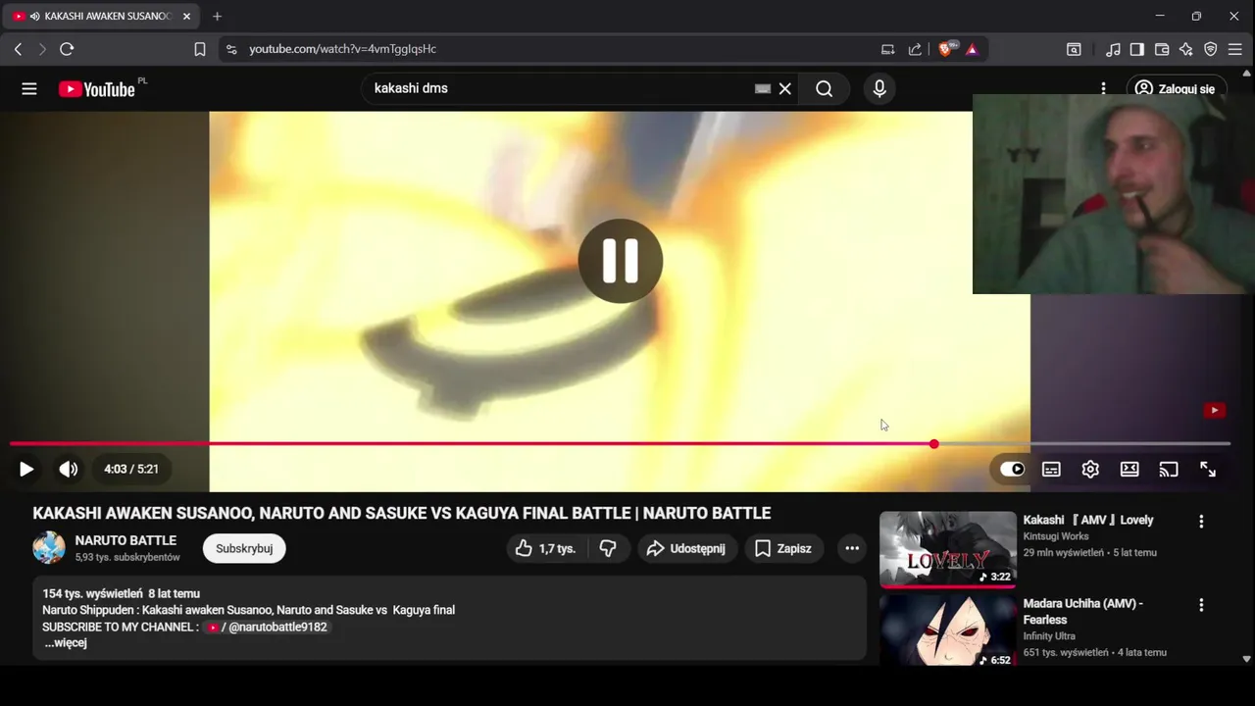The image size is (1255, 706).
Task: Open the Brave Shields lion icon
Action: point(947,49)
